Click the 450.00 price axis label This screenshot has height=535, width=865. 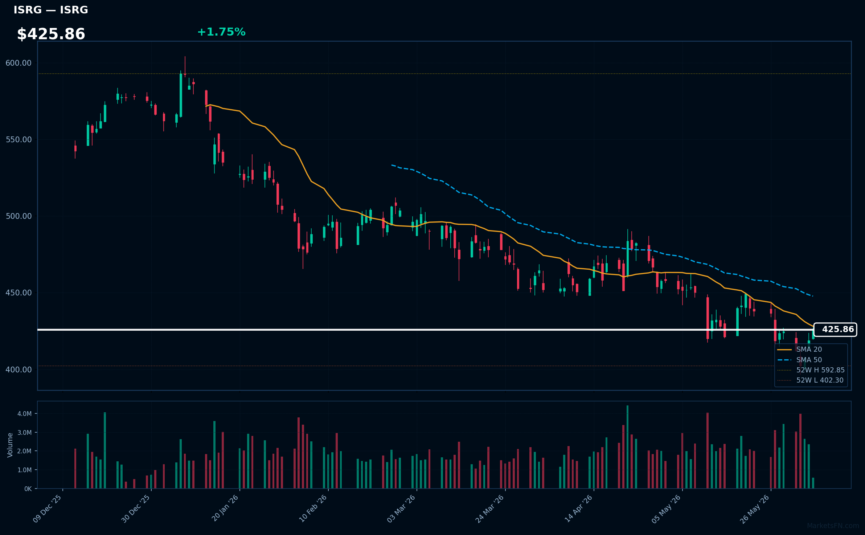tap(19, 293)
